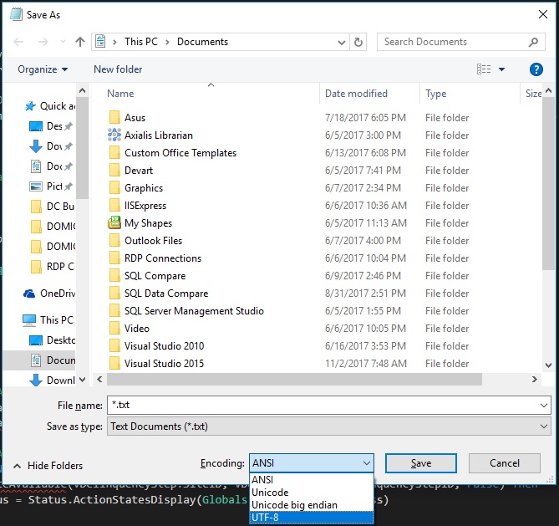Open more view options dropdown arrow
The image size is (559, 526).
501,69
